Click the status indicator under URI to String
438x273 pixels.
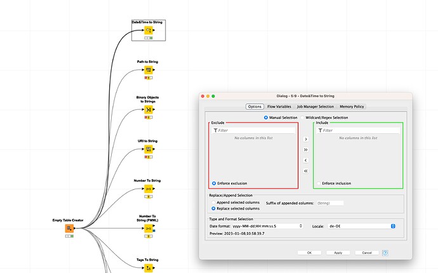149,157
